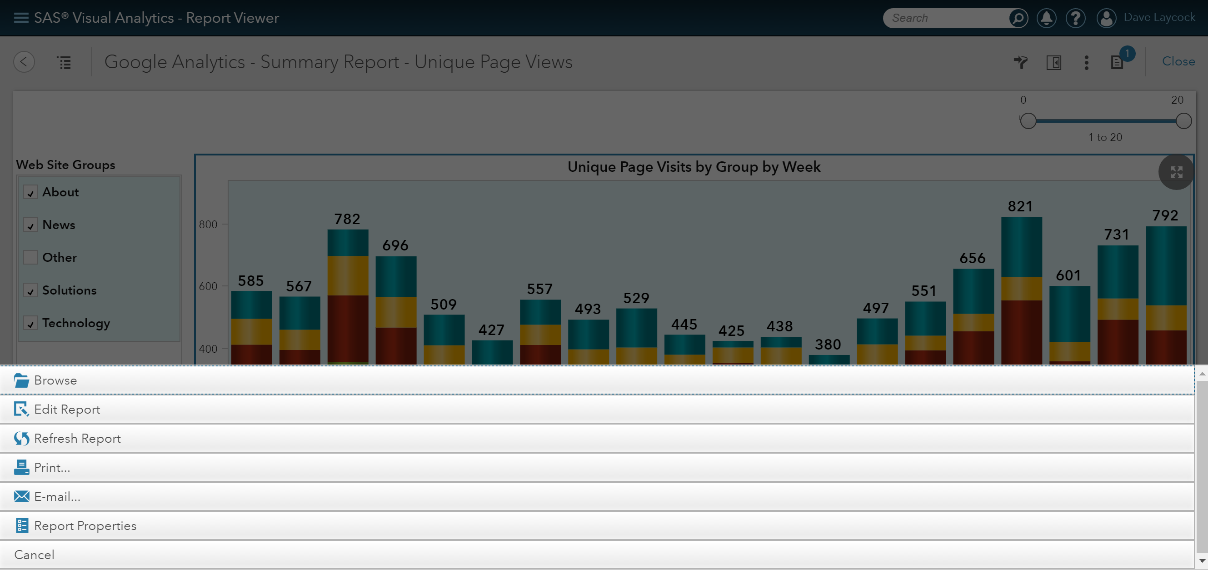This screenshot has height=570, width=1208.
Task: Open the hamburger side menu
Action: (x=21, y=18)
